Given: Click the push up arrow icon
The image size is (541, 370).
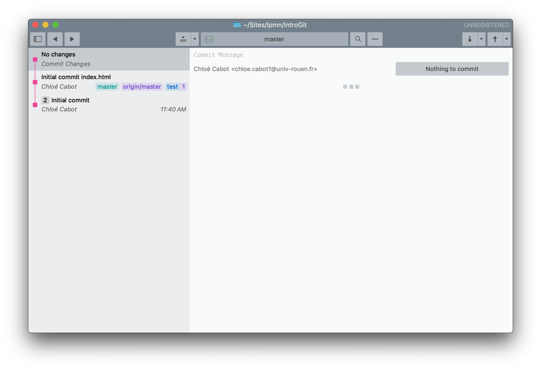Looking at the screenshot, I should click(495, 39).
